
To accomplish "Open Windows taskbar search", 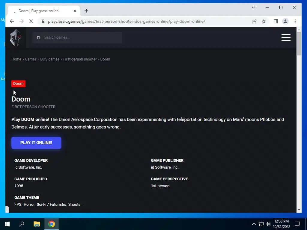I will (x=22, y=224).
